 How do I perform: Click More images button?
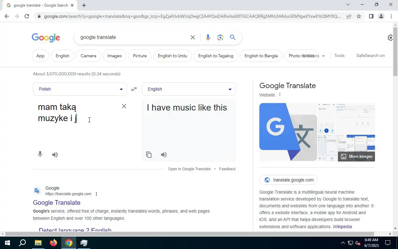356,157
